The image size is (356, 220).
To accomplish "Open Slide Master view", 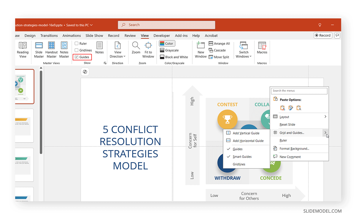I will tap(39, 50).
